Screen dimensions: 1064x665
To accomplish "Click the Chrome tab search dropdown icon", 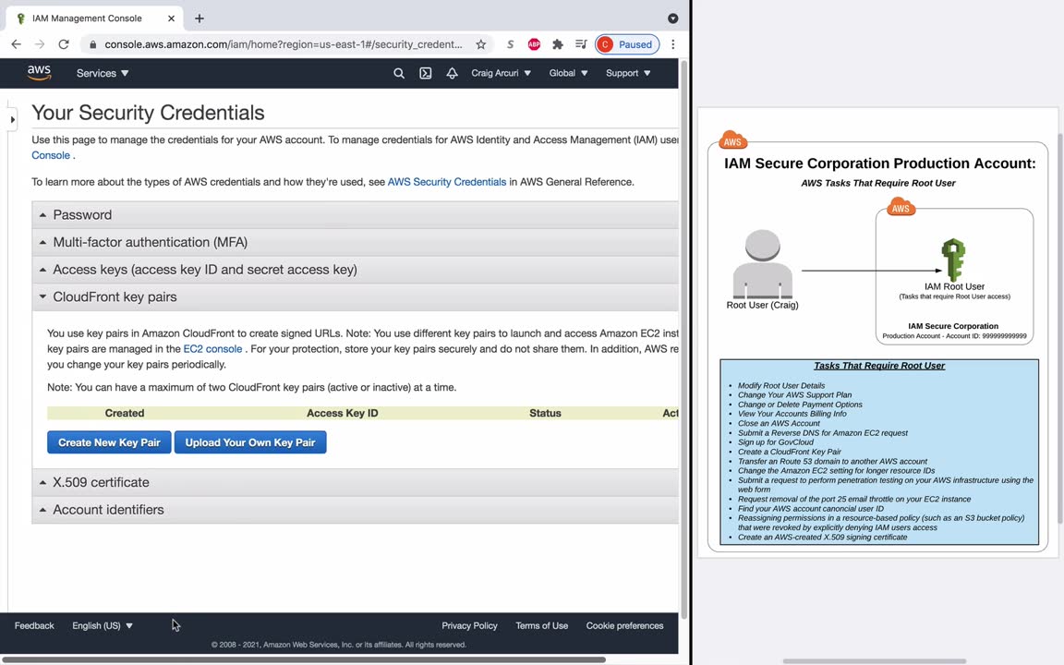I will point(673,18).
